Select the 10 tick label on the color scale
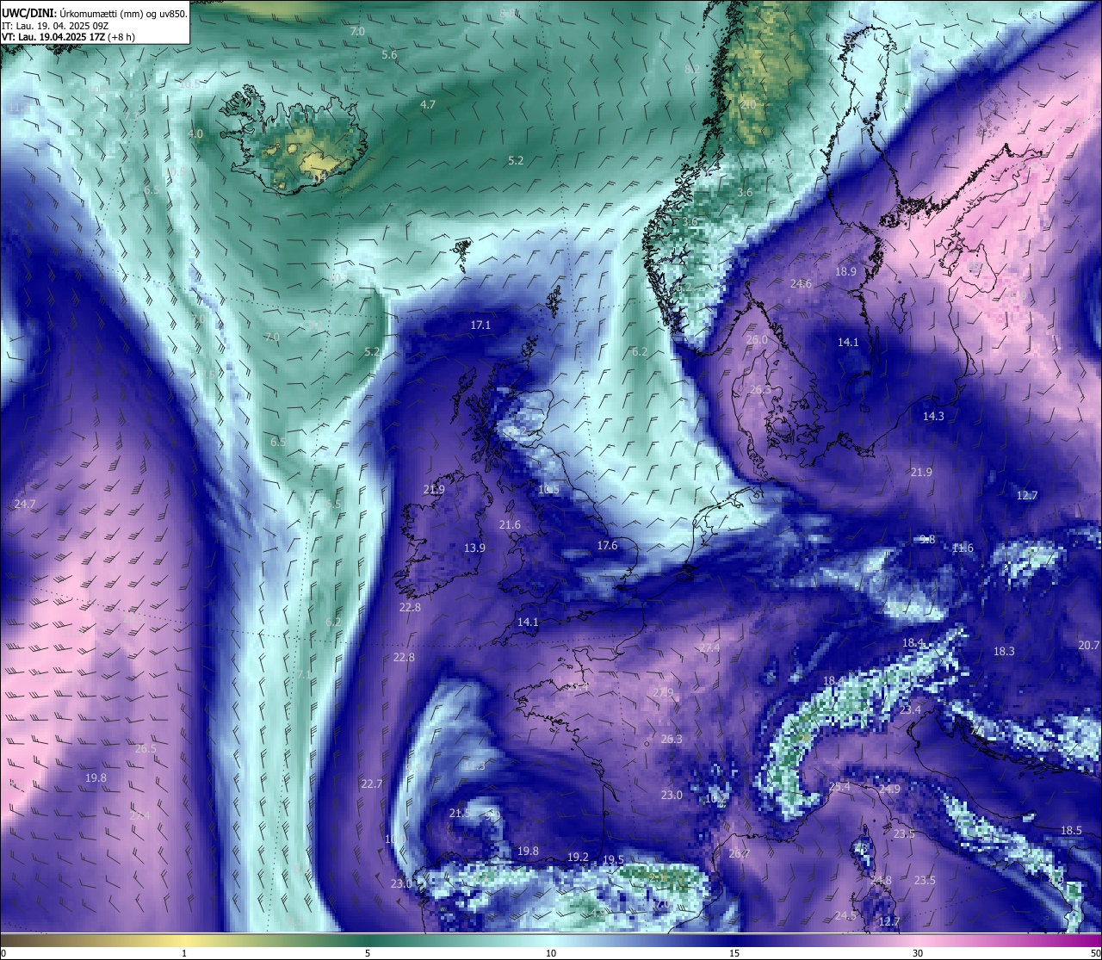This screenshot has height=960, width=1102. tap(551, 953)
